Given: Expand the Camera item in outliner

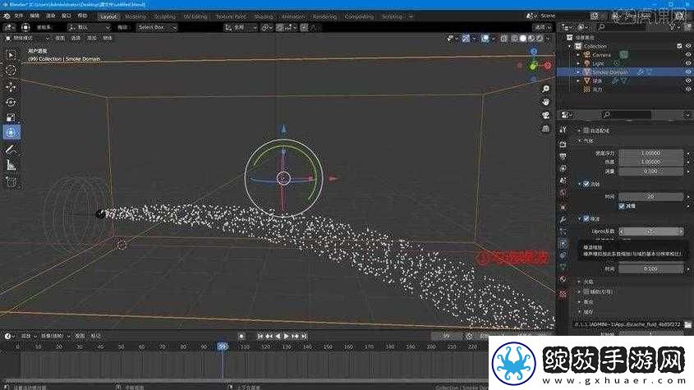Looking at the screenshot, I should point(578,55).
